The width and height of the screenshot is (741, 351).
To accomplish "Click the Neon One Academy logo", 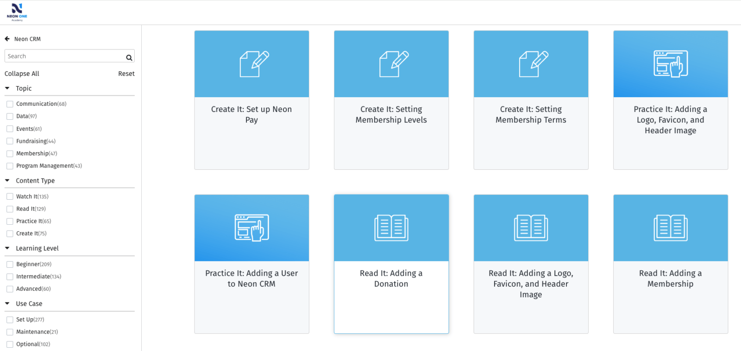I will pos(17,12).
